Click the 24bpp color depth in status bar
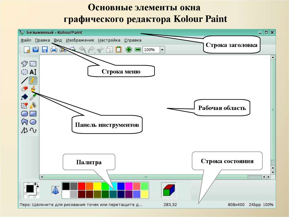 255,205
